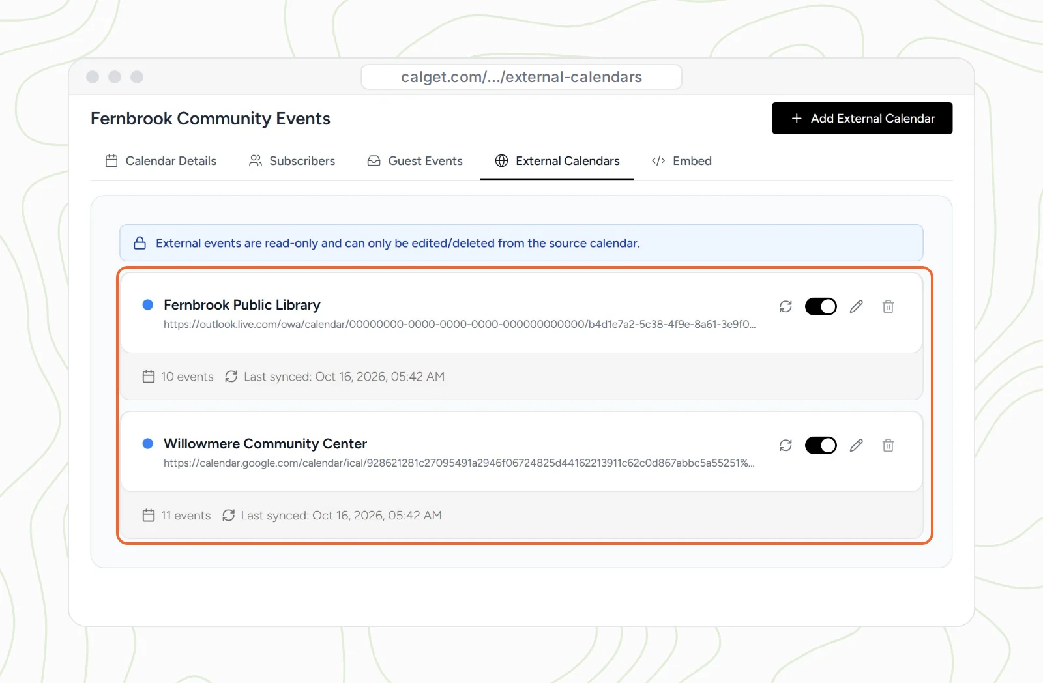Click the Fernbrook Public Library outlook URL
The width and height of the screenshot is (1043, 683).
pyautogui.click(x=460, y=324)
